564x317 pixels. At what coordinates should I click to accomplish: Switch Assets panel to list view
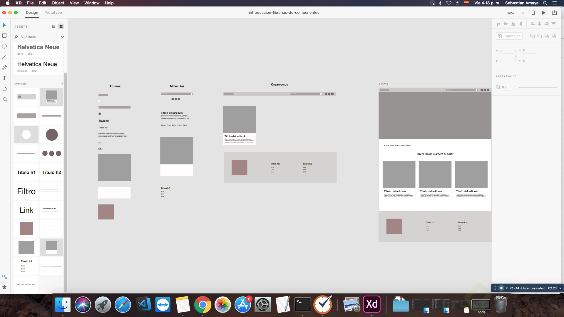click(53, 26)
